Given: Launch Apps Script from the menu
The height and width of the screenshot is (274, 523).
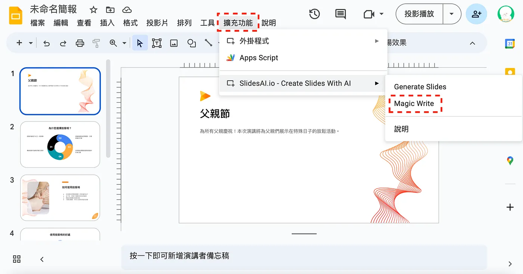Looking at the screenshot, I should pyautogui.click(x=303, y=58).
